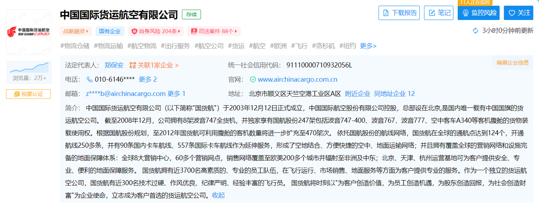Click the 我要认证 certification button
The image size is (539, 203).
tap(28, 94)
